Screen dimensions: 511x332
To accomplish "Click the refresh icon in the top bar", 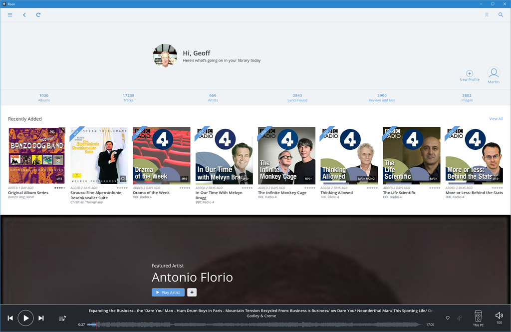I will 38,15.
